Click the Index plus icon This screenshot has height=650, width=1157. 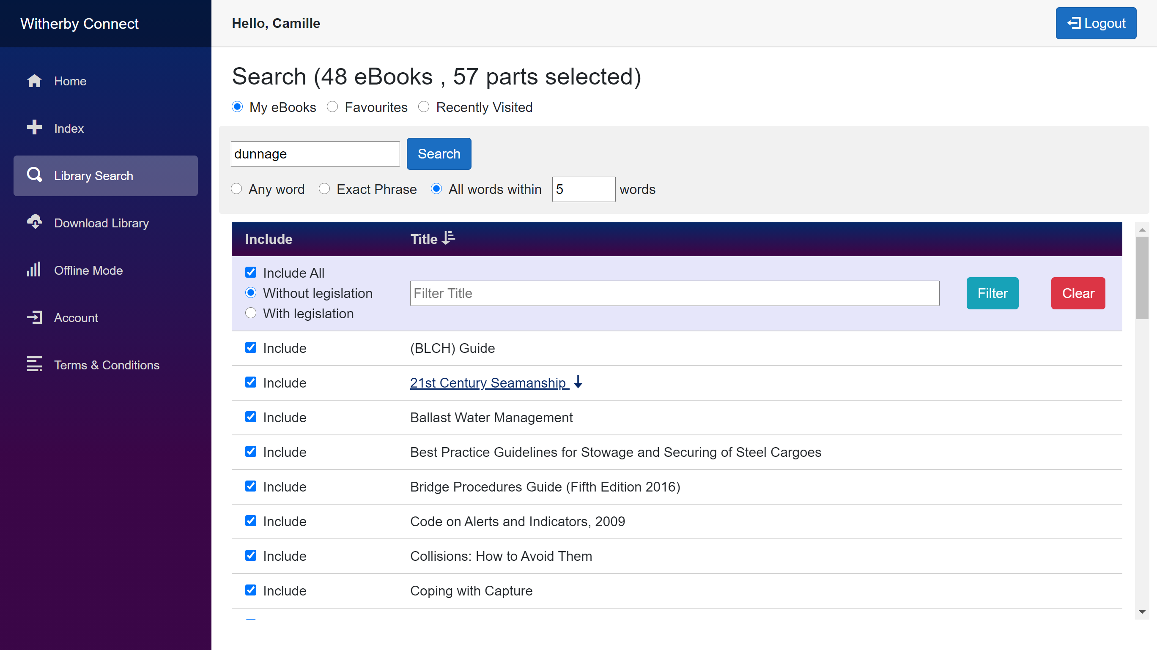pyautogui.click(x=34, y=128)
